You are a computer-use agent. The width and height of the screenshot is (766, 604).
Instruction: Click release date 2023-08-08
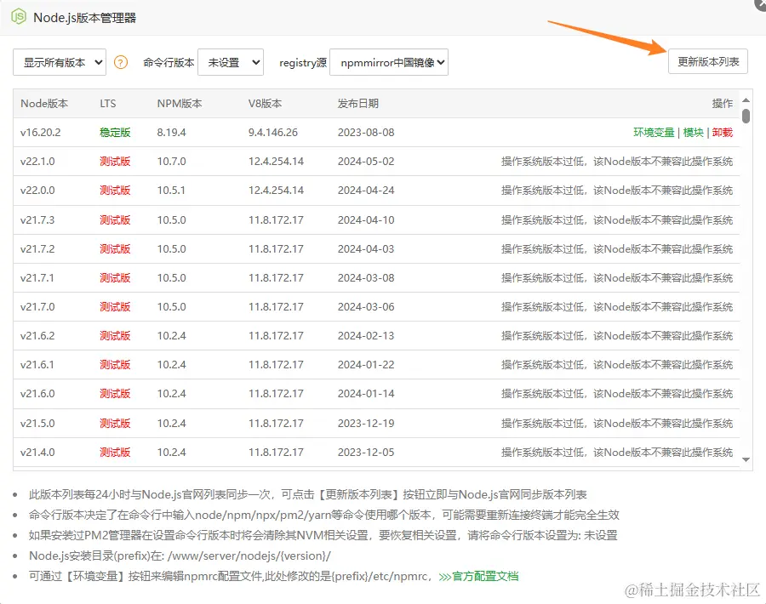(366, 133)
